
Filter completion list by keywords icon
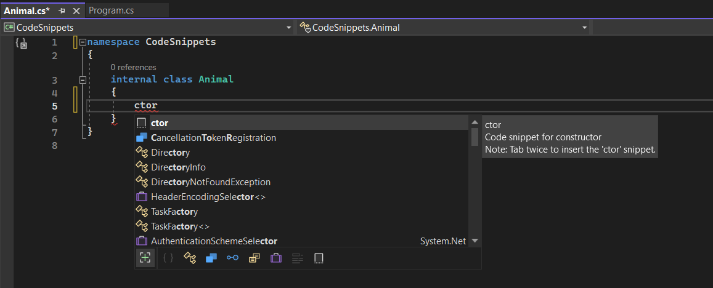298,258
